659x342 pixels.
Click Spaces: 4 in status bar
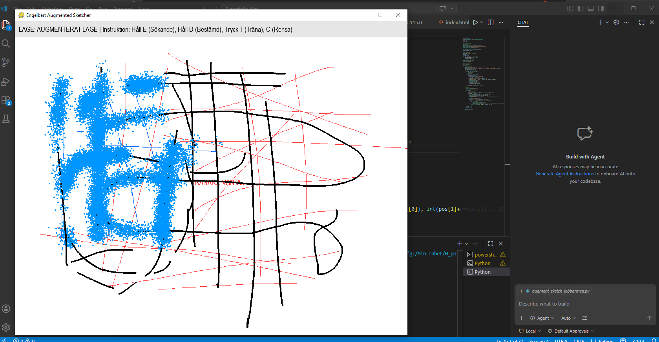(539, 340)
